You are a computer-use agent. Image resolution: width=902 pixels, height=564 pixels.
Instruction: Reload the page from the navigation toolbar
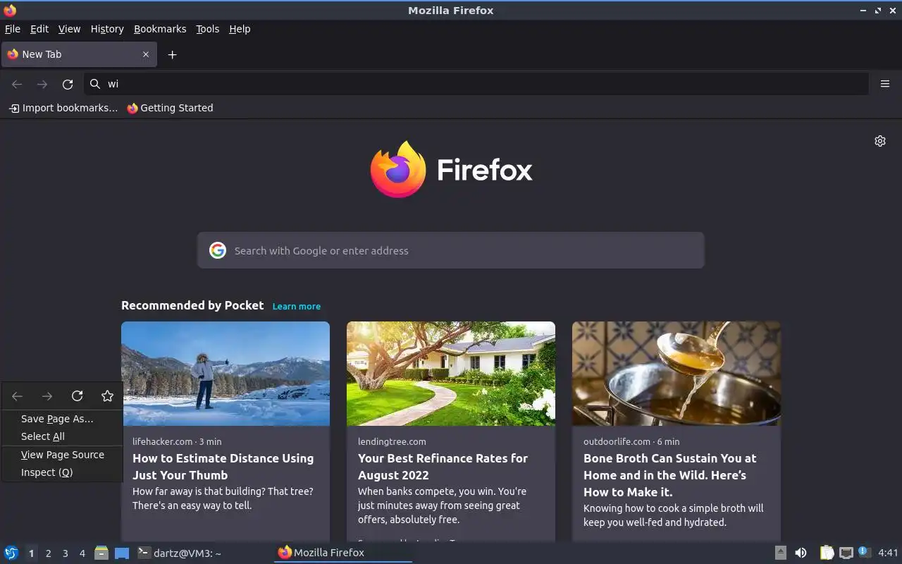68,84
